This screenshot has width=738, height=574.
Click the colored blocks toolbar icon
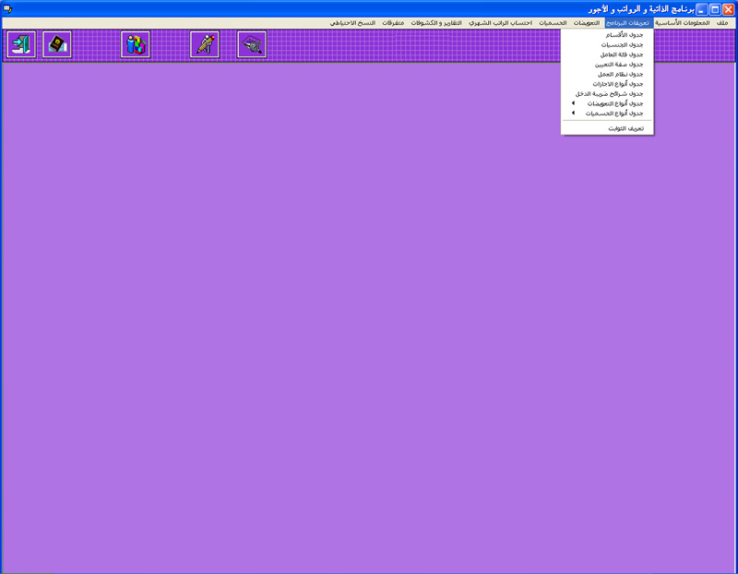point(136,44)
